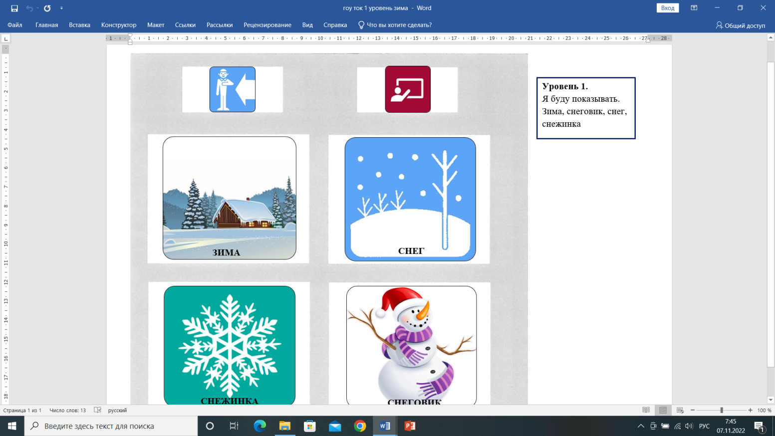The image size is (775, 436).
Task: Show hidden icons in system tray
Action: point(641,426)
